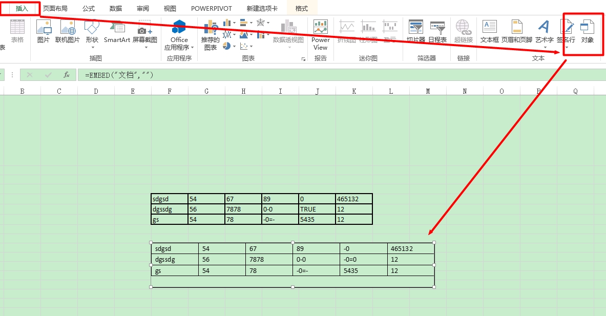Insert a bar chart
Screen dimensions: 606x316
pyautogui.click(x=243, y=23)
